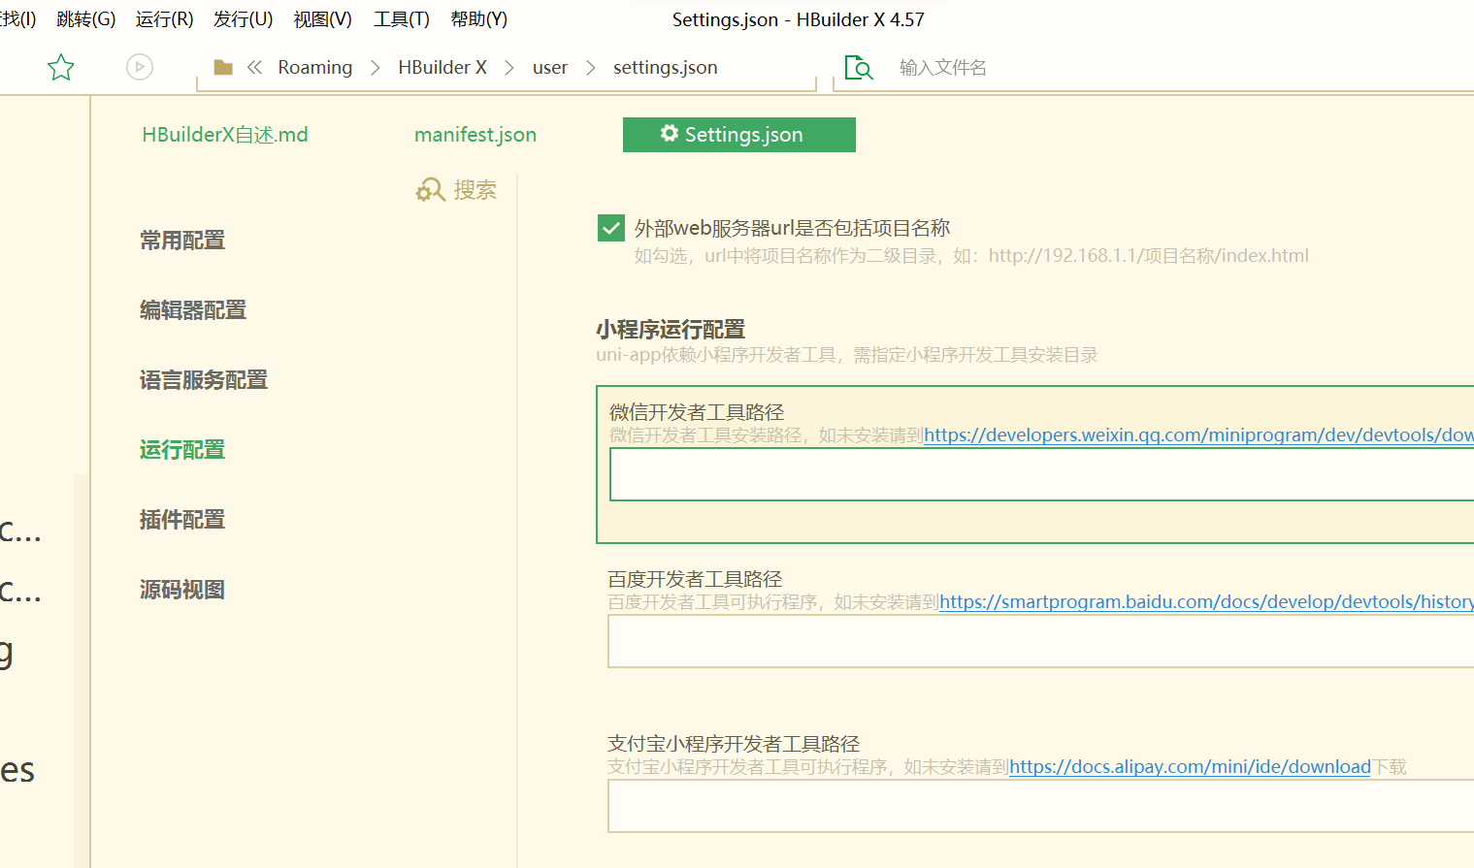Switch to HBuilderX自述.md tab

225,135
